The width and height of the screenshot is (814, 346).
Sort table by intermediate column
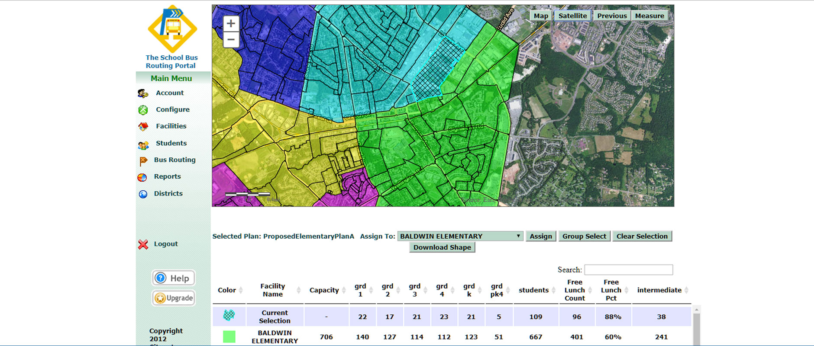[662, 290]
